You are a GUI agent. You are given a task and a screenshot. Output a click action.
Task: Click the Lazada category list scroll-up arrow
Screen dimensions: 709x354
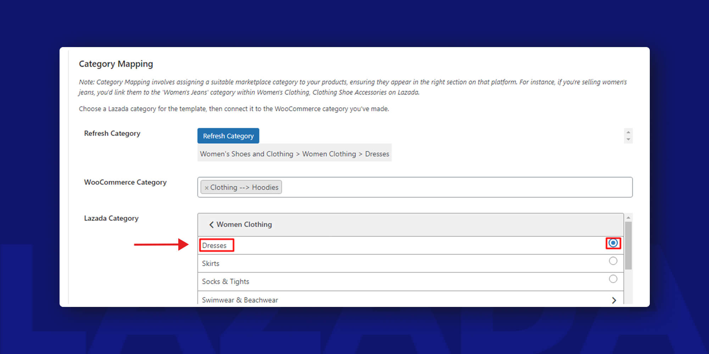coord(628,217)
